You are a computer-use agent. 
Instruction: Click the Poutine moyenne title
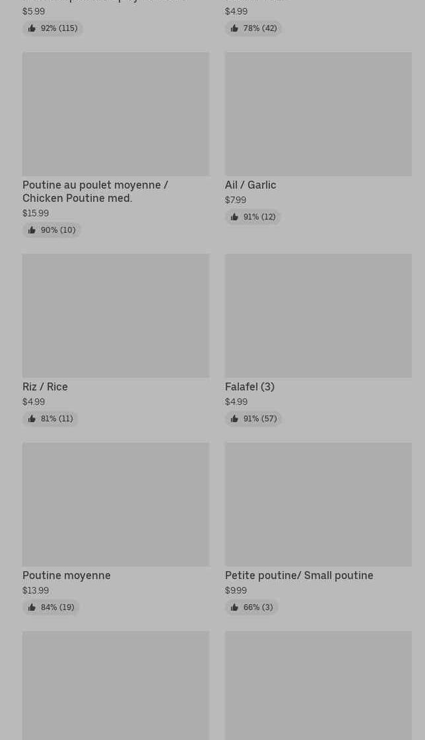(x=66, y=575)
